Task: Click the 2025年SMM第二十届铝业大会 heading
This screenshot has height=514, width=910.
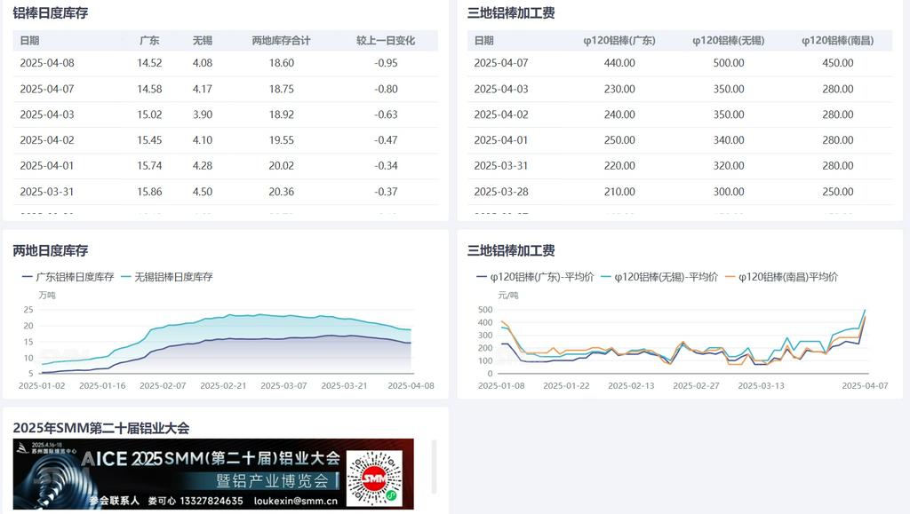Action: point(101,428)
